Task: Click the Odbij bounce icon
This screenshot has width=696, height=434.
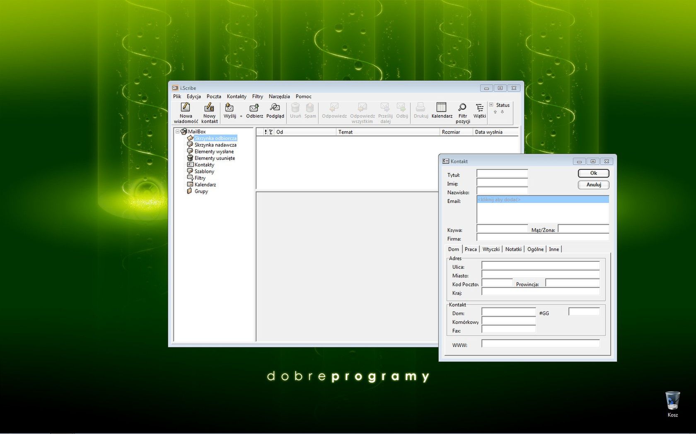Action: 402,111
